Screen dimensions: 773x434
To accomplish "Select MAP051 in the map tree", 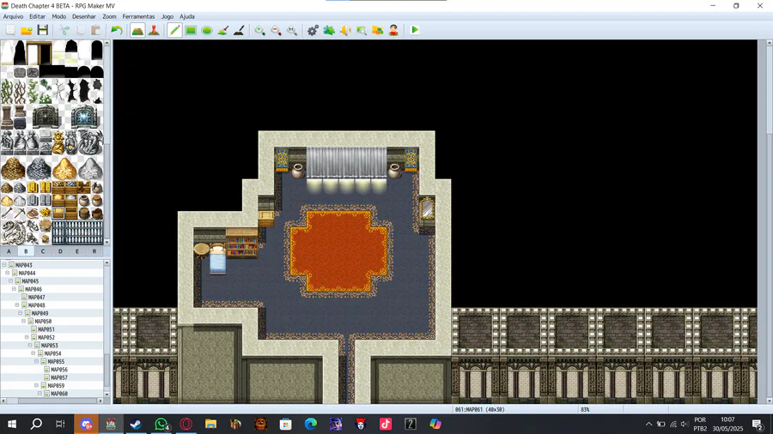I will click(x=46, y=329).
